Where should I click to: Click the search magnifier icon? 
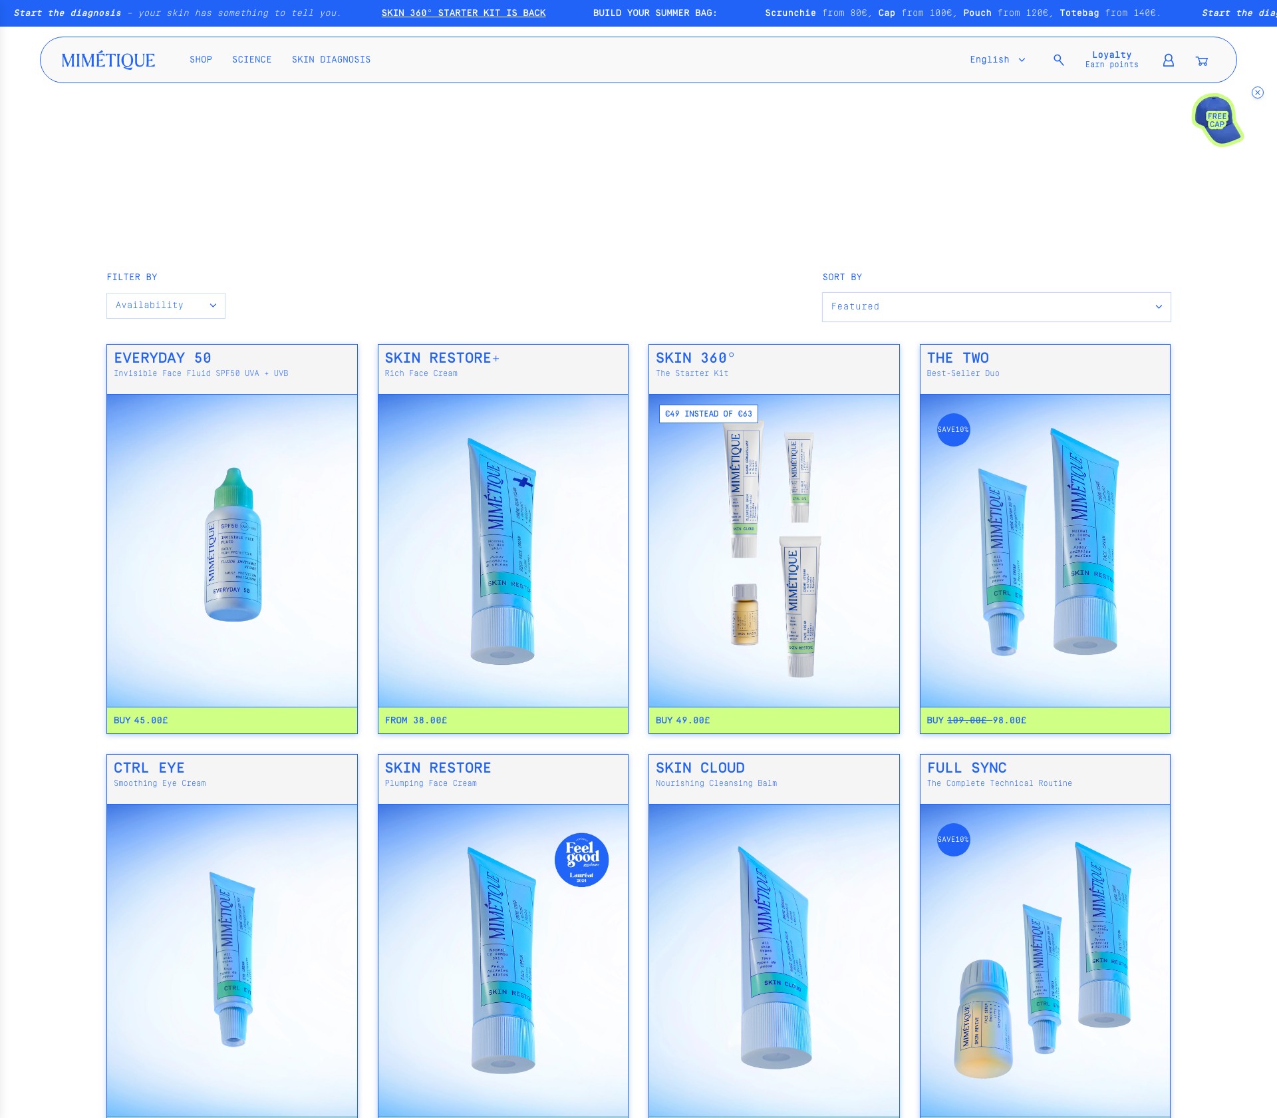click(1059, 60)
